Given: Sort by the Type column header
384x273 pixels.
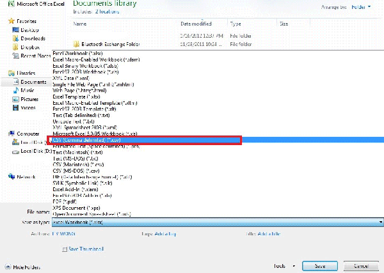Looking at the screenshot, I should [236, 24].
